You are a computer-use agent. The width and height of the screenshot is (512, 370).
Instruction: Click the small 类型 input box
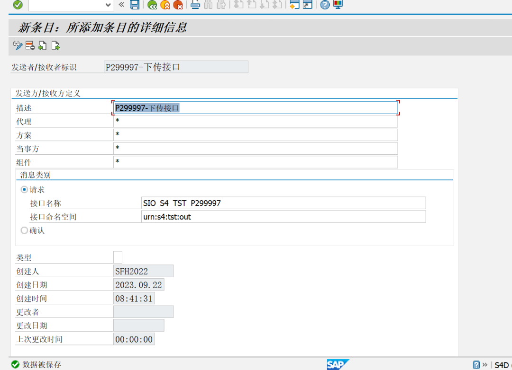point(118,257)
